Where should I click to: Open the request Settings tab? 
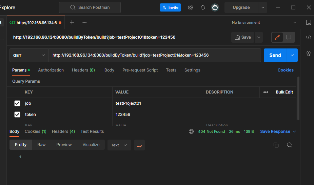pyautogui.click(x=192, y=70)
